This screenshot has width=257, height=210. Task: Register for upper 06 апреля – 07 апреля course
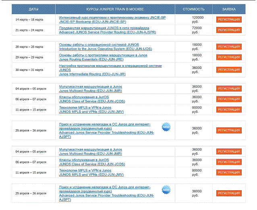(229, 99)
